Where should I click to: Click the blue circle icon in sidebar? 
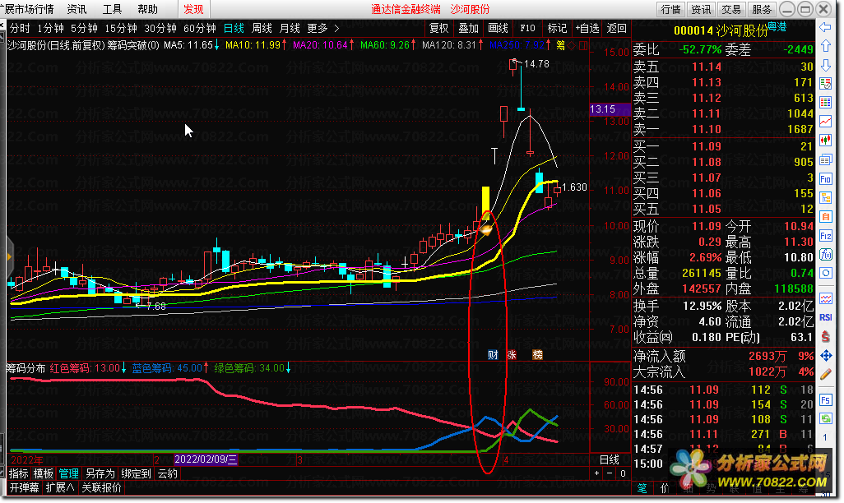coord(825,274)
